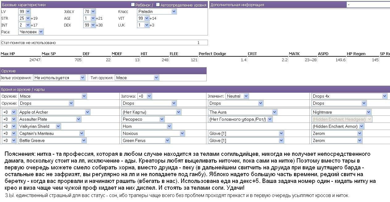Open the (Нет Карты) card dropdown

click(x=151, y=112)
